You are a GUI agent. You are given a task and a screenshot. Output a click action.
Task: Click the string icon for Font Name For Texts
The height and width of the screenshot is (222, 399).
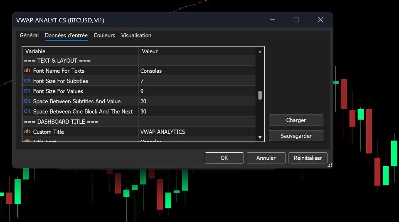(27, 71)
